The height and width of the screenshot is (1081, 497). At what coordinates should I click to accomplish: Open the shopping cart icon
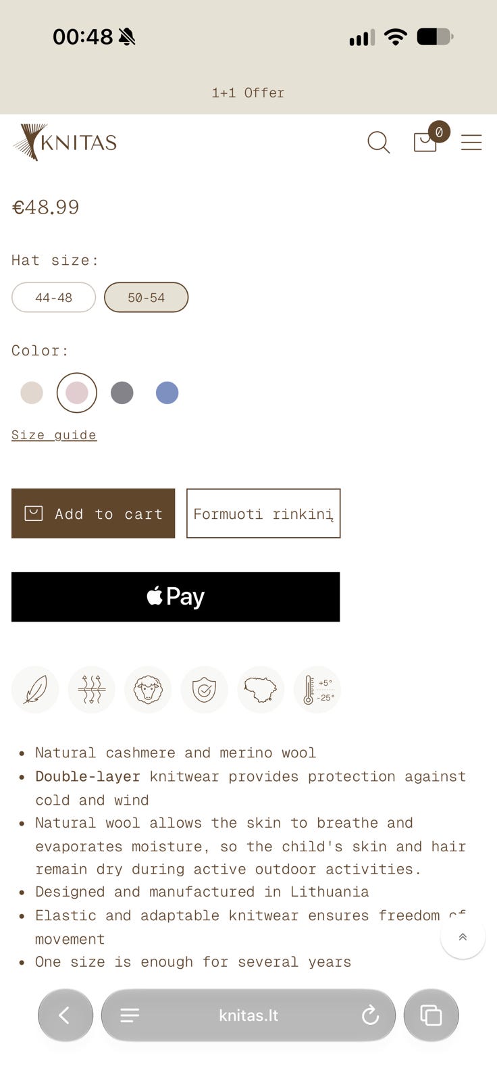pos(425,141)
